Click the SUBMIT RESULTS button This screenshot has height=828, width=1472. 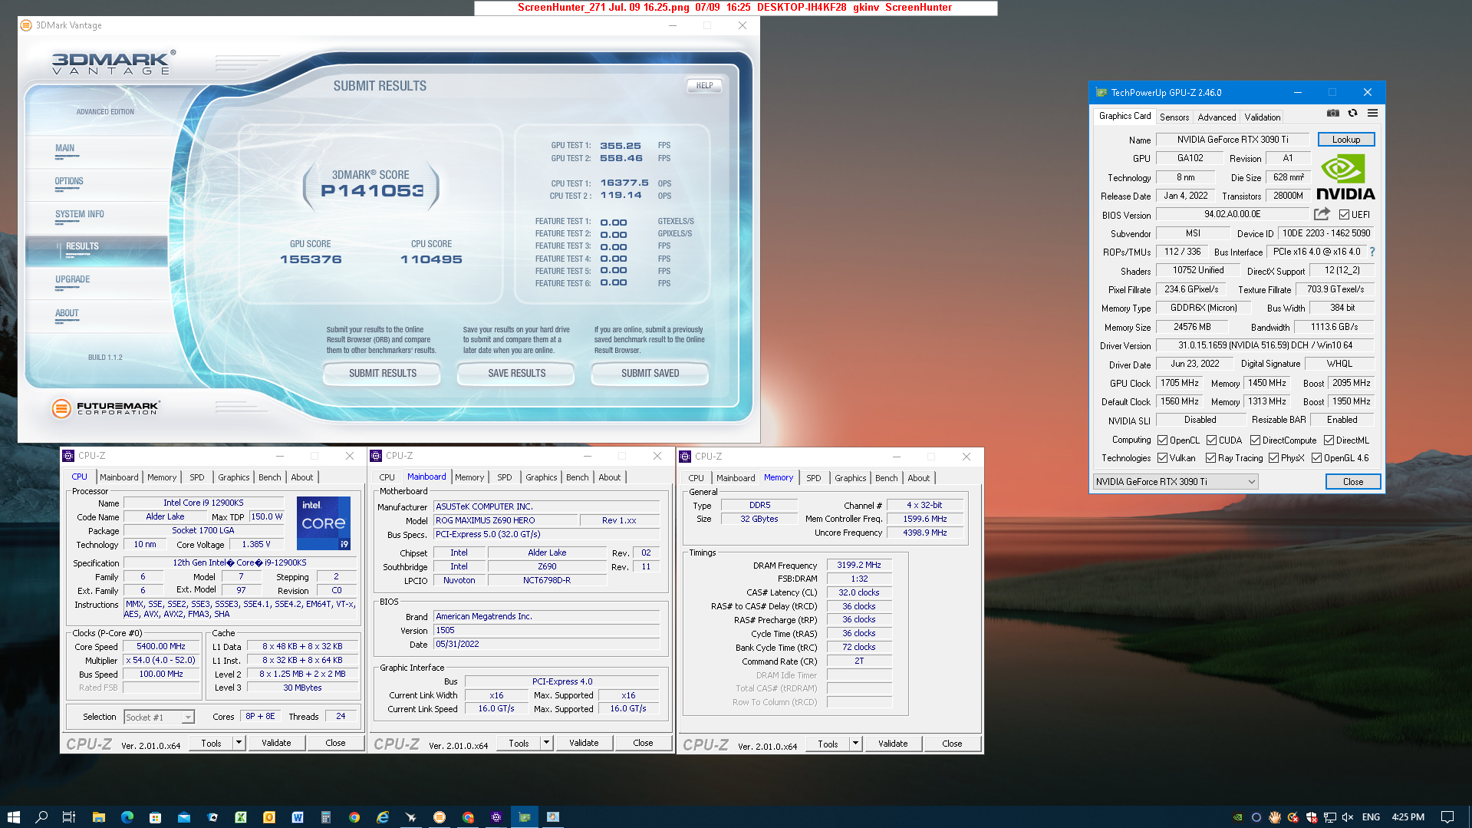click(x=382, y=374)
